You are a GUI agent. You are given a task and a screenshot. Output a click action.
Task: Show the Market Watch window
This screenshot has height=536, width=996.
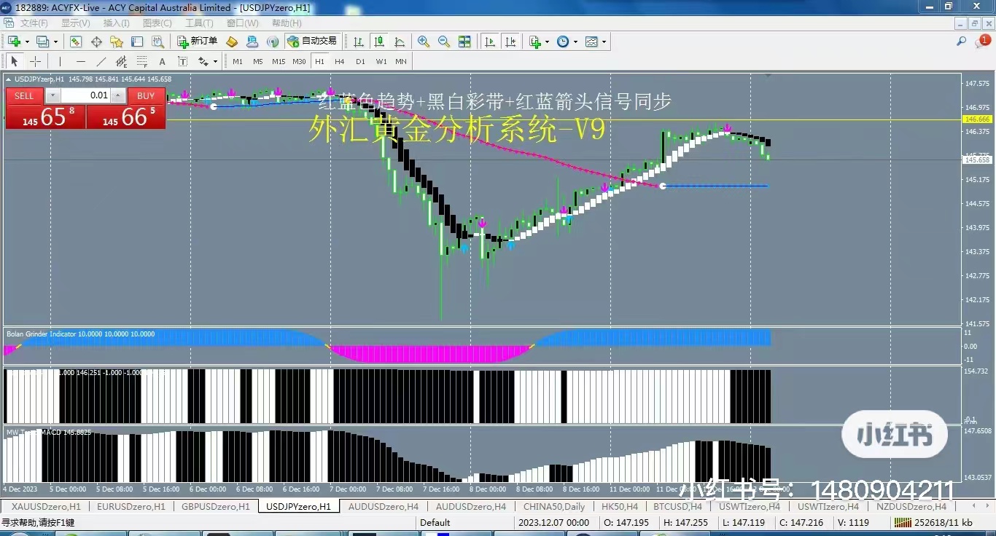tap(76, 42)
